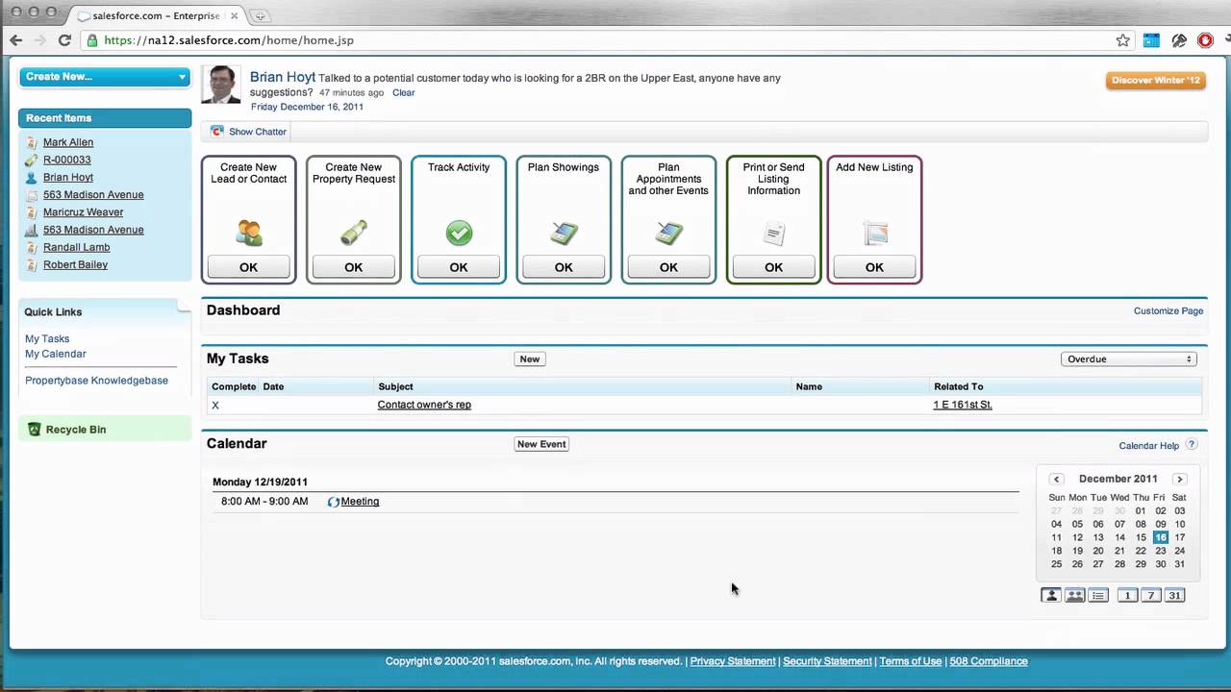Reload the page with refresh icon
Image resolution: width=1231 pixels, height=692 pixels.
pyautogui.click(x=64, y=40)
